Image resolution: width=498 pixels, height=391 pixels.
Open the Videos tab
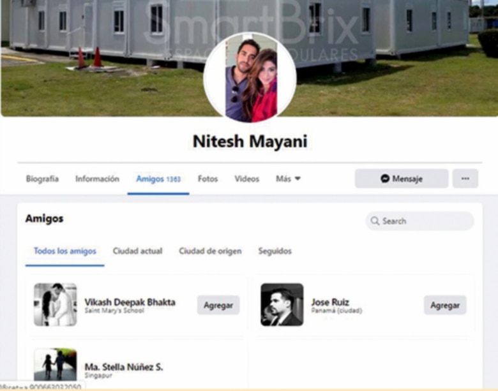[247, 179]
